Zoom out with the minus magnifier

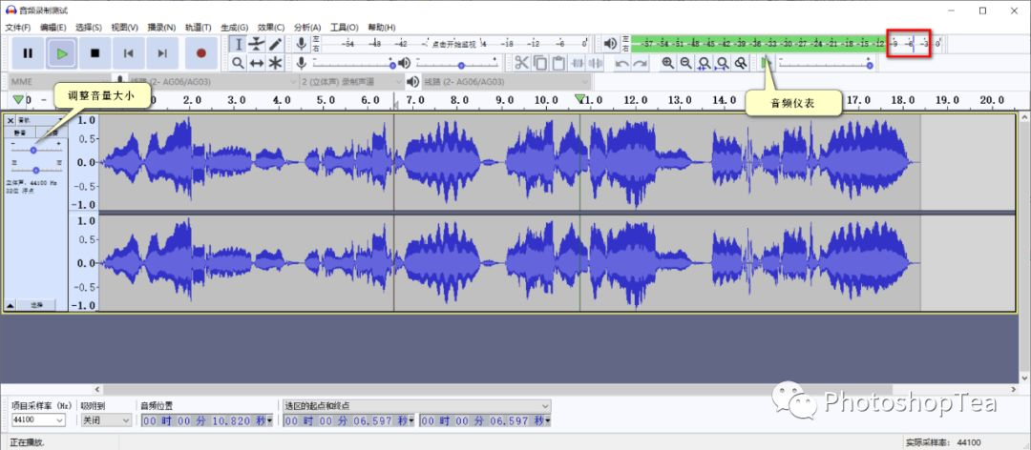(685, 63)
